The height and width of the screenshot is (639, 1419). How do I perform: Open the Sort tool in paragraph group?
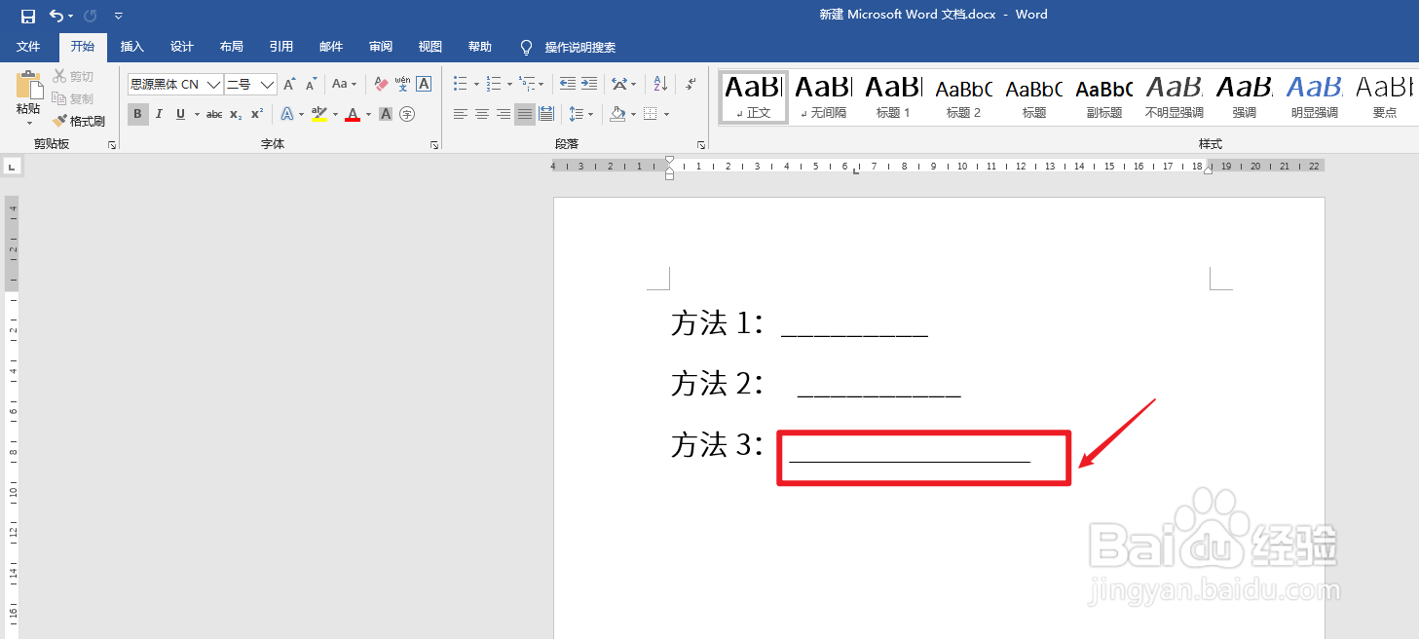point(659,84)
